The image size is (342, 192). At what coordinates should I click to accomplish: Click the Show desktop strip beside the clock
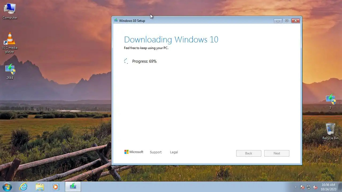(x=340, y=187)
